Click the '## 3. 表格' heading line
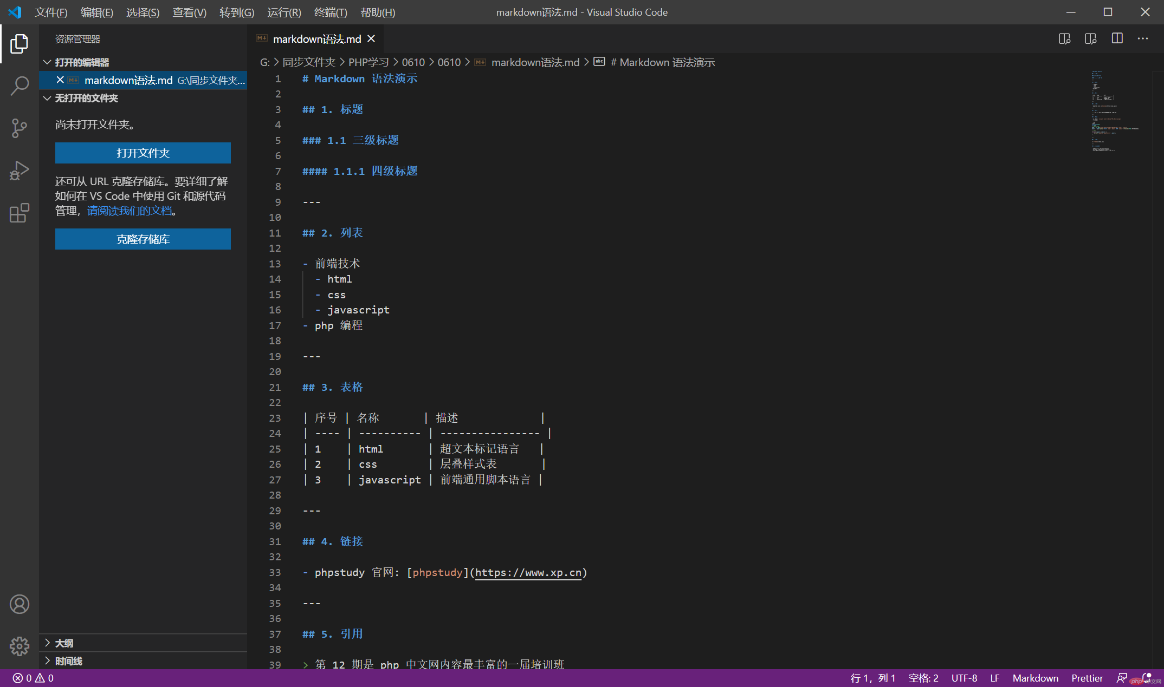The width and height of the screenshot is (1164, 687). 333,387
